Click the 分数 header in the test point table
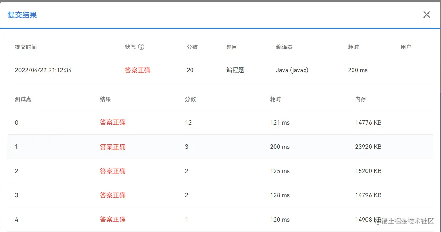This screenshot has height=232, width=441. coord(190,99)
